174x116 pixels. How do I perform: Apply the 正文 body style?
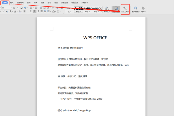[70, 10]
